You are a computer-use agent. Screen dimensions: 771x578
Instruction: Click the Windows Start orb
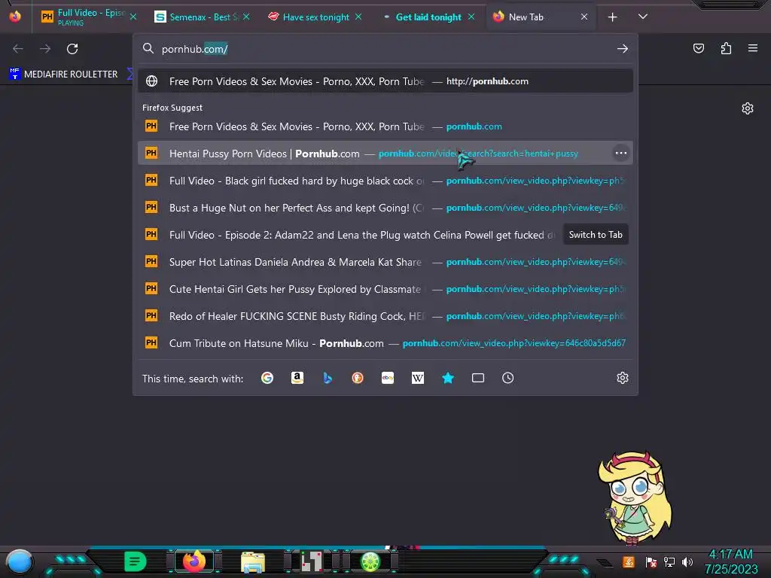click(19, 562)
